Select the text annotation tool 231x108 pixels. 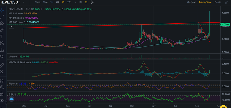[x=2, y=36]
